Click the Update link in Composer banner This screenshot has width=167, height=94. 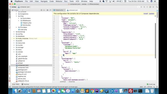pos(151,14)
